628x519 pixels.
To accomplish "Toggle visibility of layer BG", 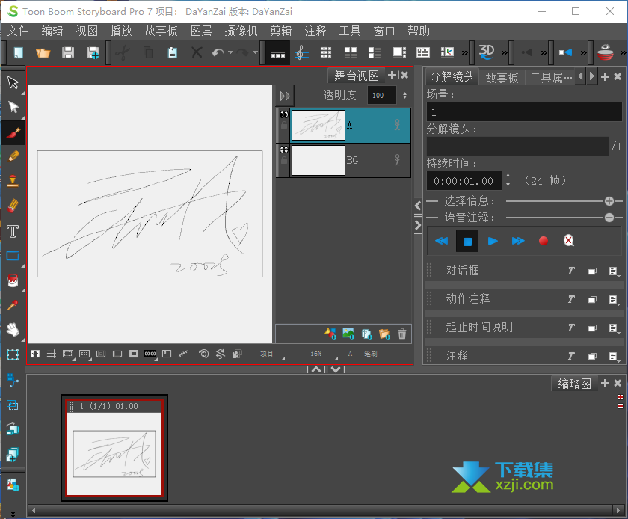I will coord(284,150).
